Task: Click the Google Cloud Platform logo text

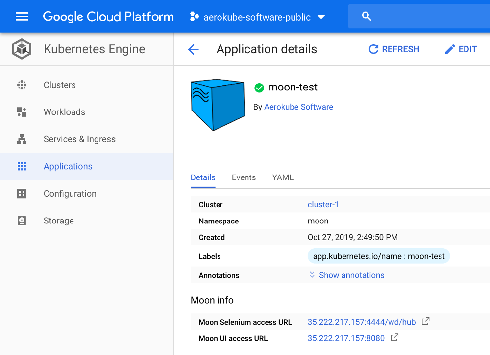Action: pyautogui.click(x=108, y=17)
